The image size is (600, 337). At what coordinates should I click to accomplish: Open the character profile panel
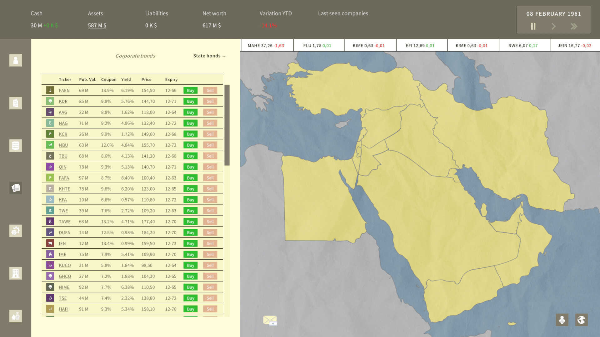(15, 60)
